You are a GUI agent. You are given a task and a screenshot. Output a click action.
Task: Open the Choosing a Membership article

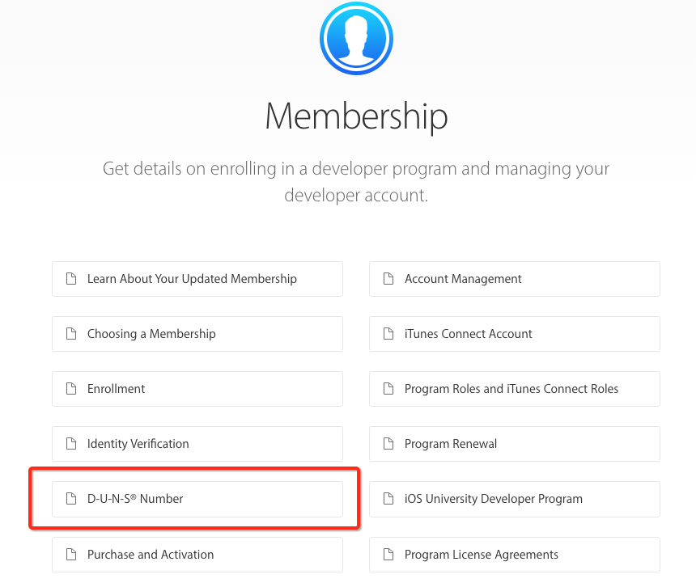(x=151, y=334)
